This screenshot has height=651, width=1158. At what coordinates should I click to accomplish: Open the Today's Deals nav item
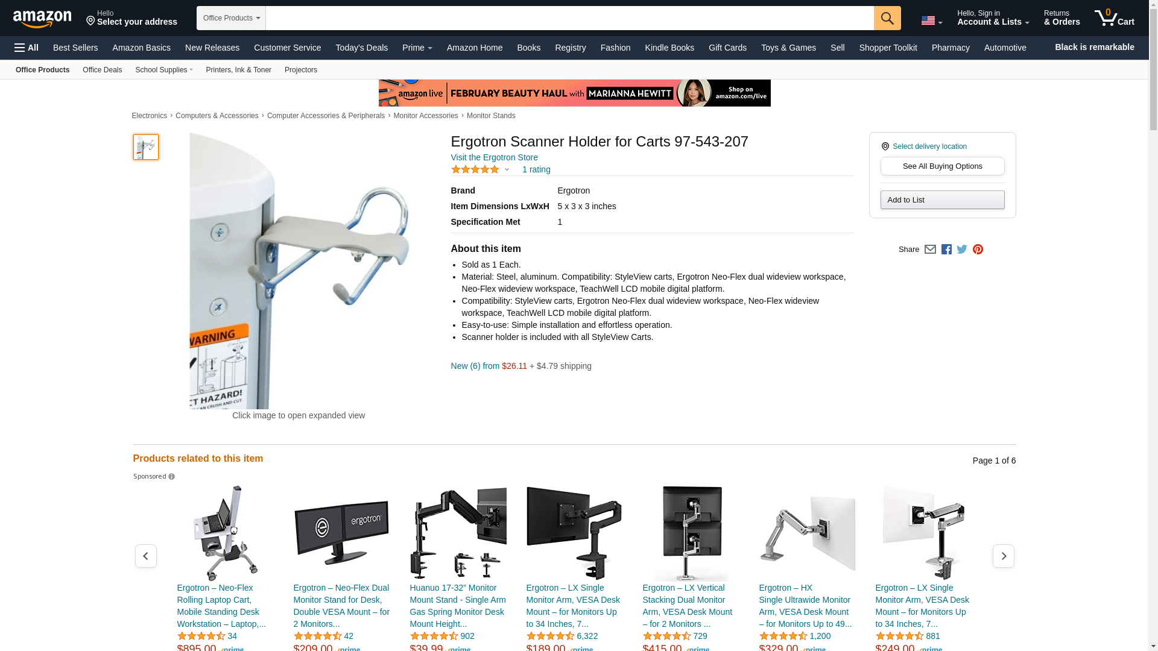[x=362, y=48]
